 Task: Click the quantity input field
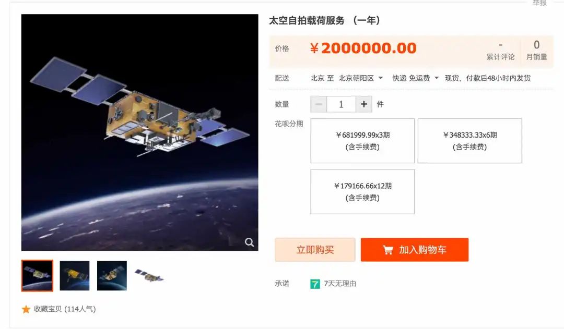click(x=341, y=104)
